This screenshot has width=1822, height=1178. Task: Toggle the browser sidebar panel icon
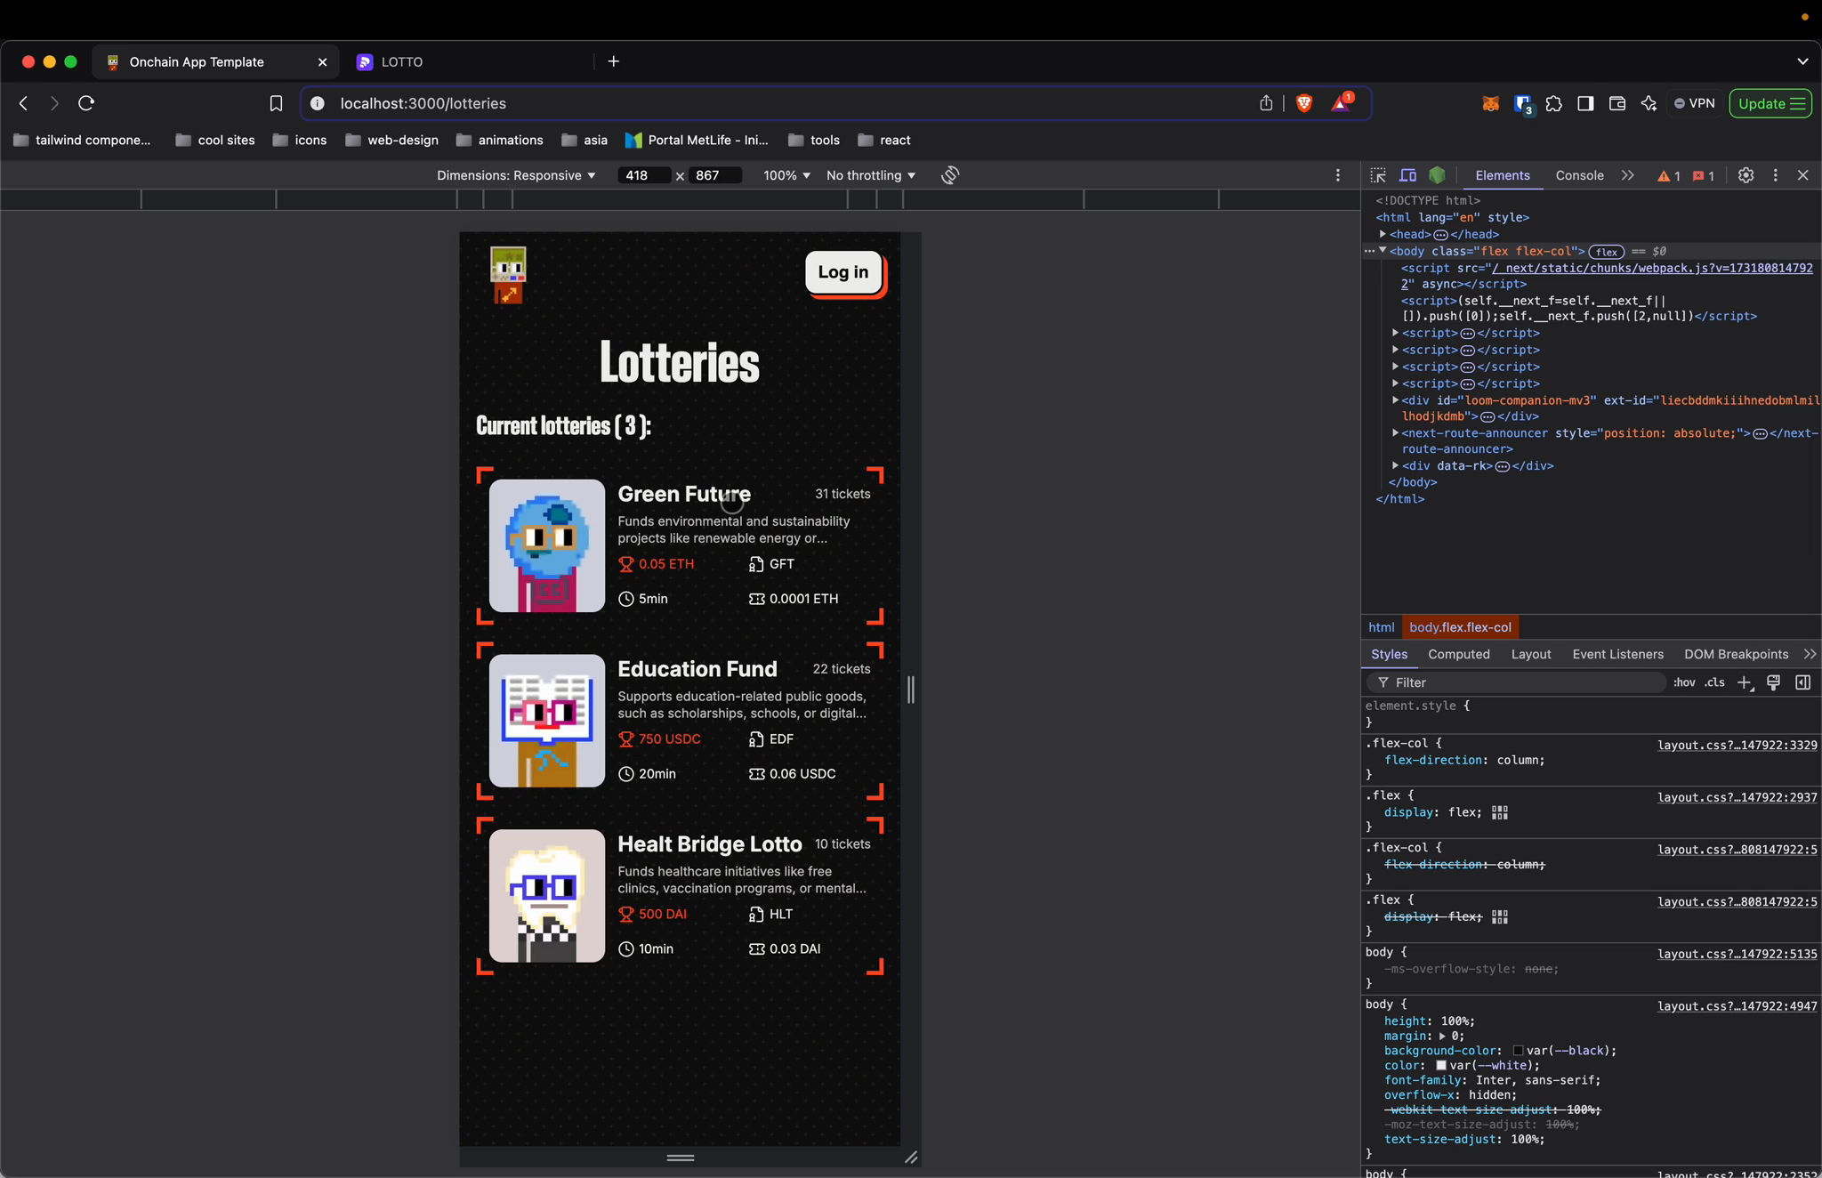(x=1585, y=103)
